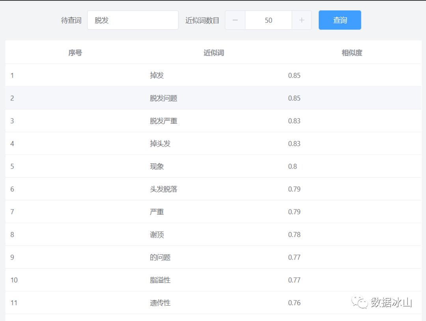The image size is (426, 321).
Task: Click inside the 待查词 input showing 脱发
Action: (133, 20)
